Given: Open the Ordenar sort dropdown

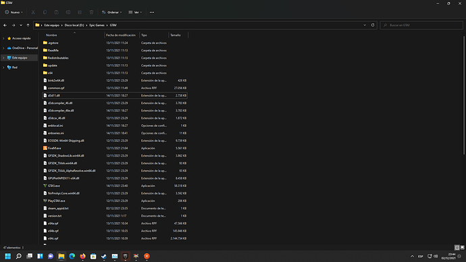Looking at the screenshot, I should (111, 12).
